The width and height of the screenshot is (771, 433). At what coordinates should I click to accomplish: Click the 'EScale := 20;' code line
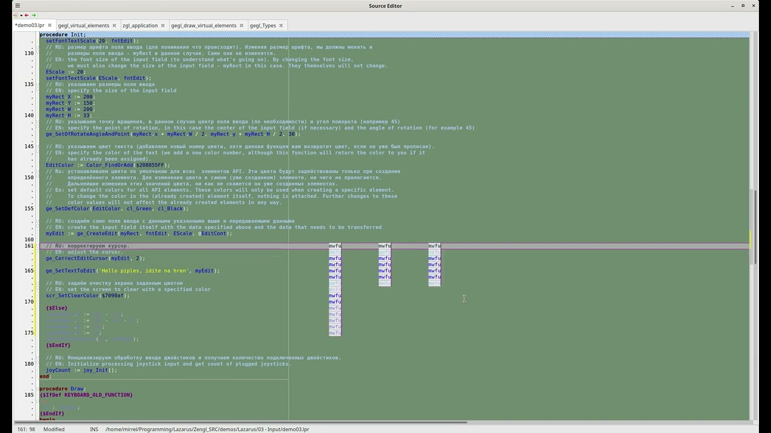click(x=66, y=72)
